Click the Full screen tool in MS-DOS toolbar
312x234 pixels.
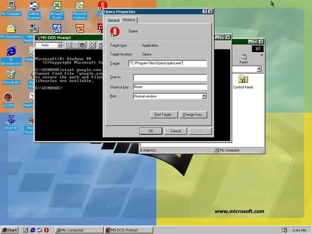(92, 45)
